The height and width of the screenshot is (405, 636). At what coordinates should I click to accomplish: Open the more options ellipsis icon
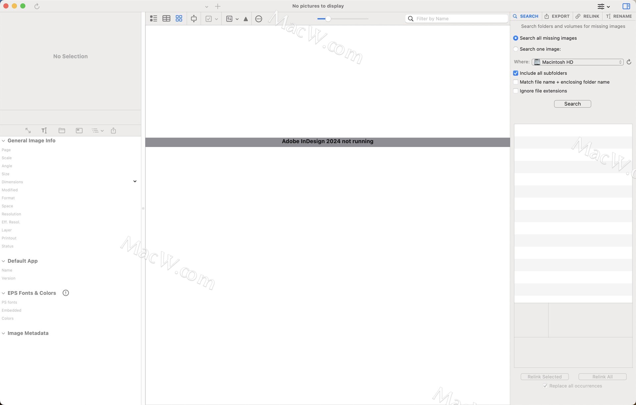[259, 19]
